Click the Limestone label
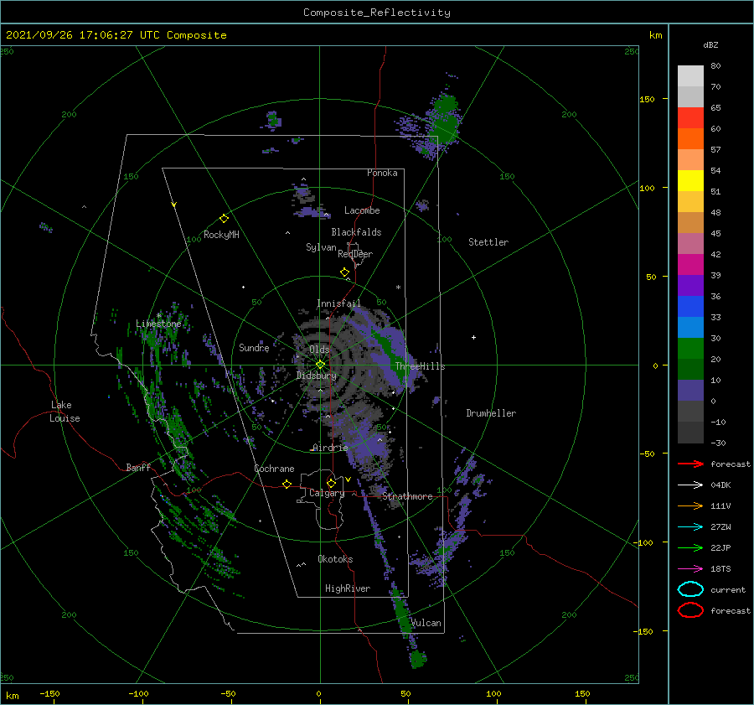 (x=158, y=324)
